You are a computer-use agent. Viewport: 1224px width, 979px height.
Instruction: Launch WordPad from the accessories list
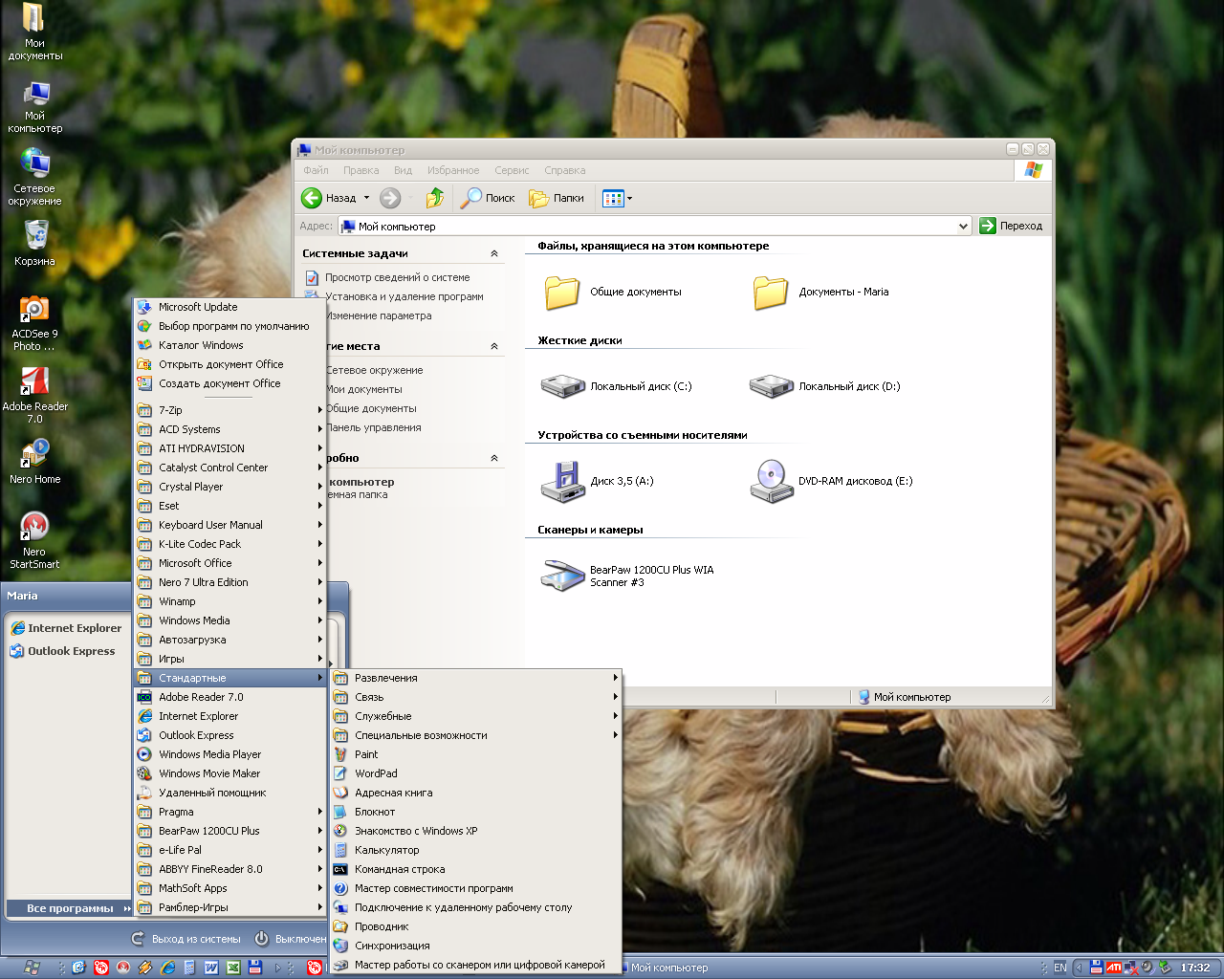[475, 773]
